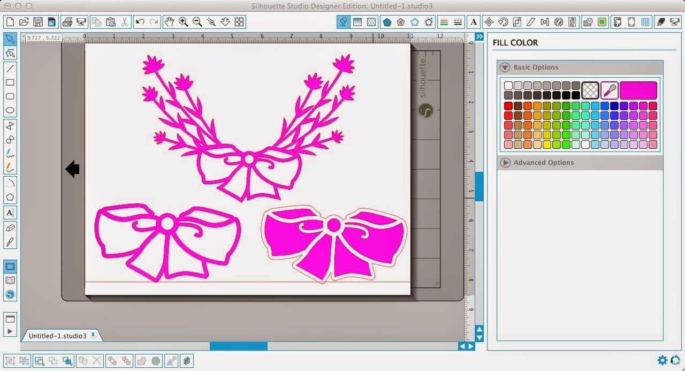Open the Silhouette Online Store icon
The width and height of the screenshot is (685, 371).
10,294
